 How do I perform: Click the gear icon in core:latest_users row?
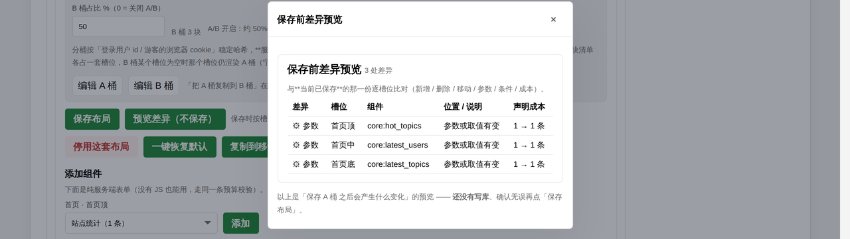coord(296,145)
